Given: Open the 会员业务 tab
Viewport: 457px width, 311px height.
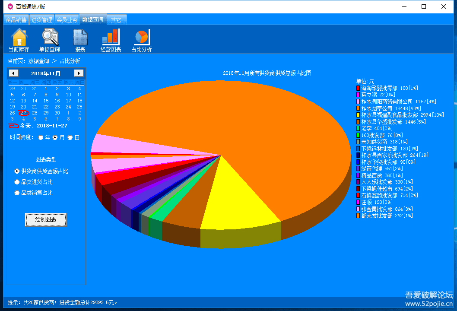Looking at the screenshot, I should 67,20.
